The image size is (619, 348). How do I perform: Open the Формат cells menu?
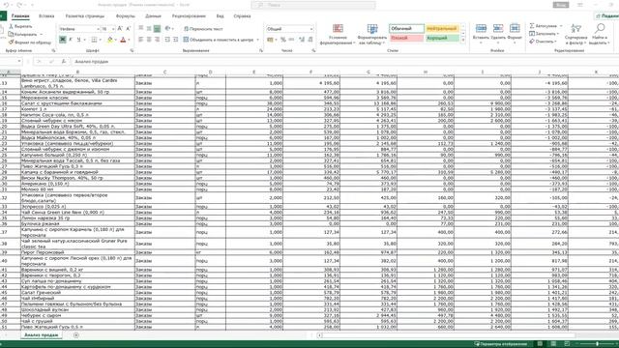515,34
